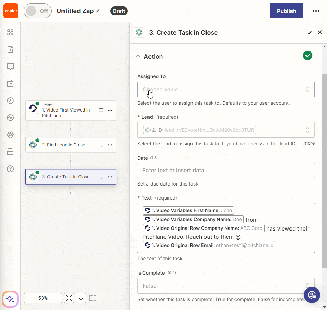Open the help question mark sidebar icon
This screenshot has width=327, height=310.
click(x=10, y=169)
